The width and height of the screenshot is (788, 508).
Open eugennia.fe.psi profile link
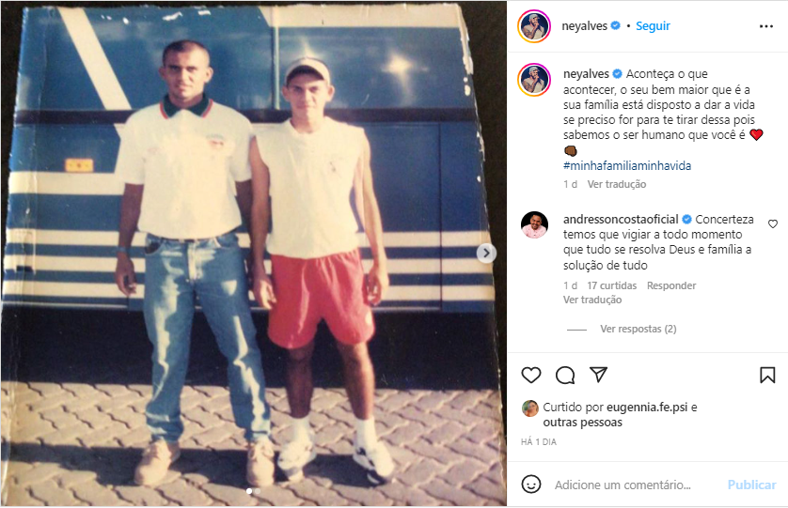[647, 408]
